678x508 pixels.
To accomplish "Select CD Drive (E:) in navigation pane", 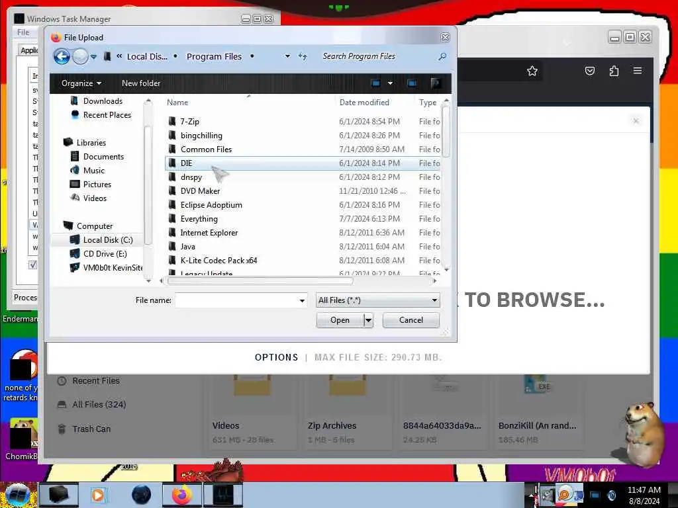I will (x=105, y=253).
